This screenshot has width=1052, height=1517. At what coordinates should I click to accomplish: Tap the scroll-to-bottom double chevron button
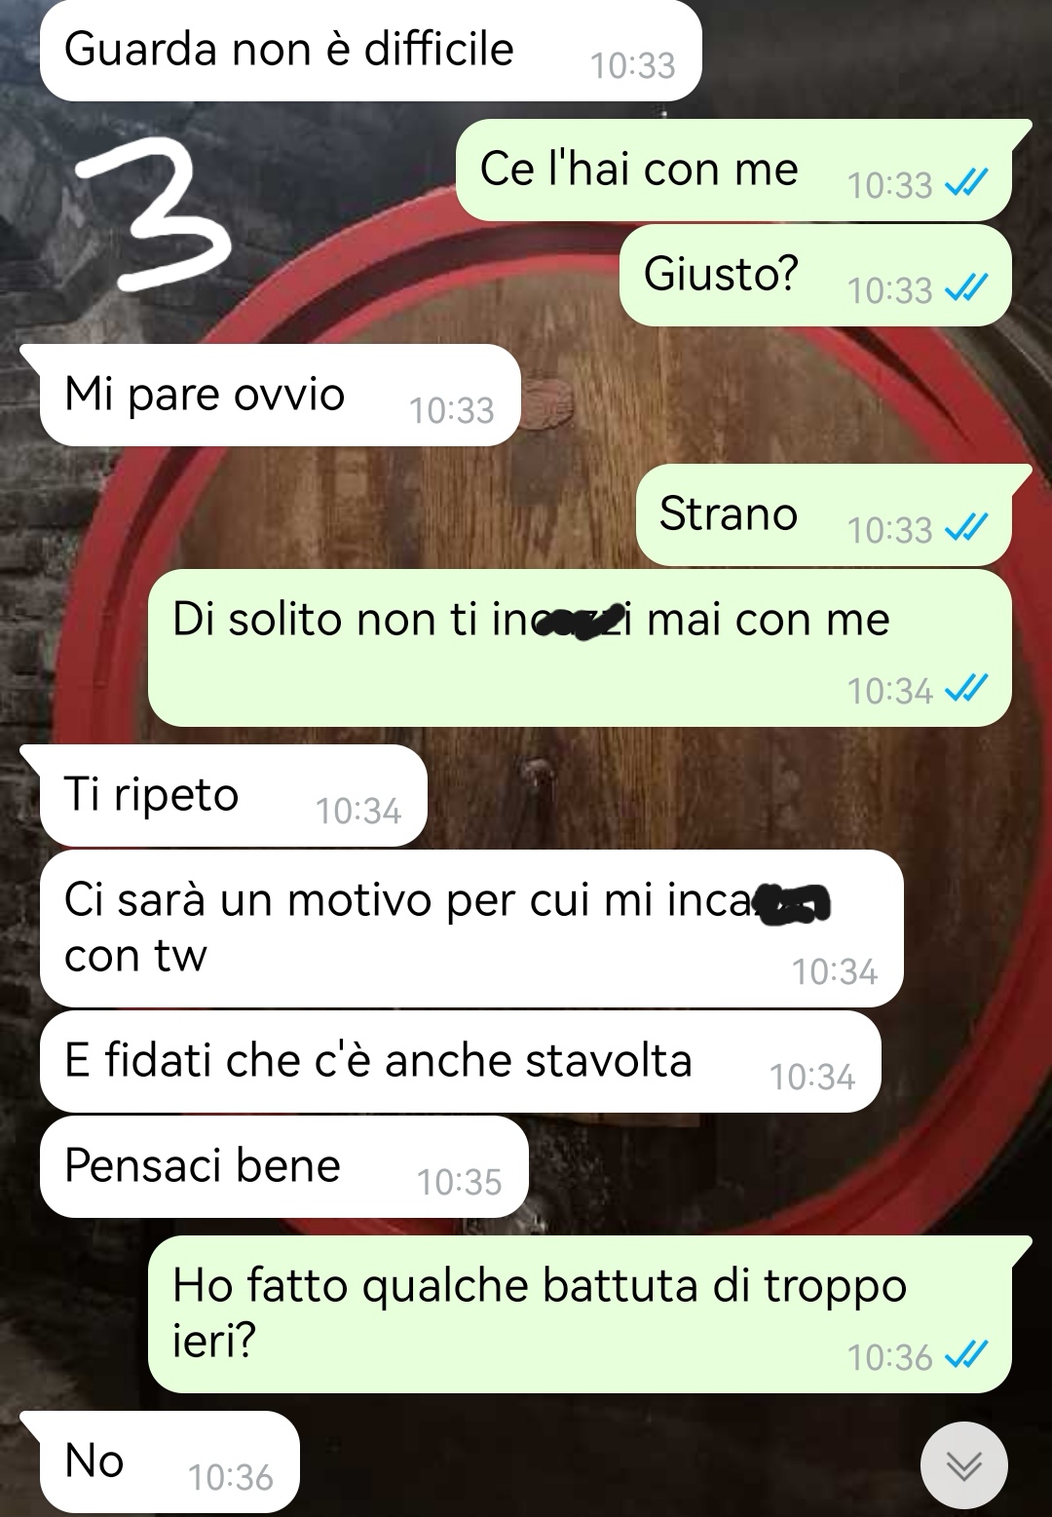[963, 1464]
